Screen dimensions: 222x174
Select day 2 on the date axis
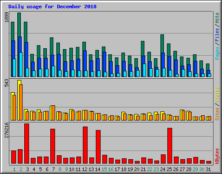click(21, 169)
